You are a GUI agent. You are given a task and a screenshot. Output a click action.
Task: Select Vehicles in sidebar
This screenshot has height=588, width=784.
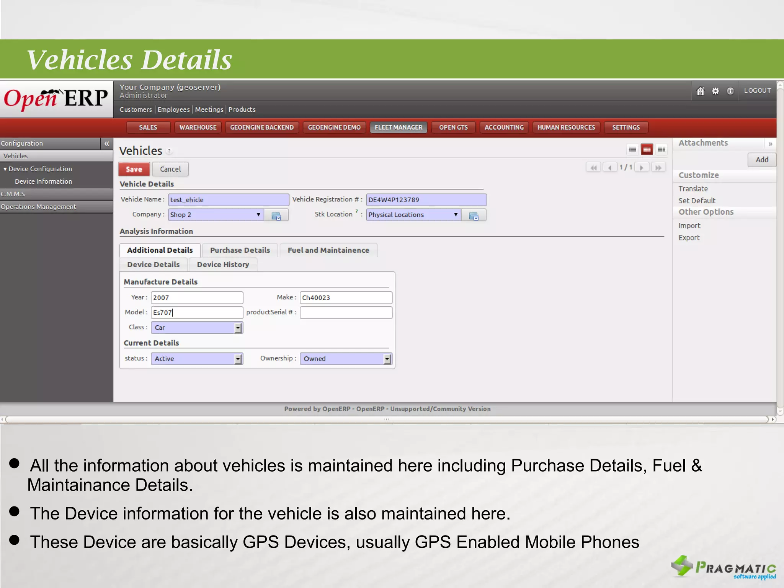point(56,156)
